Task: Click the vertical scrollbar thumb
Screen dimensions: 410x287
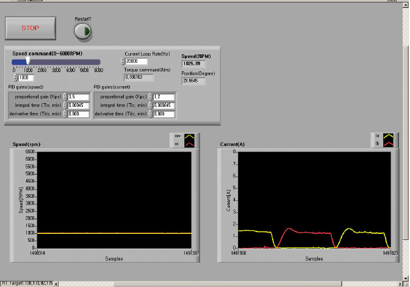Action: coord(406,142)
